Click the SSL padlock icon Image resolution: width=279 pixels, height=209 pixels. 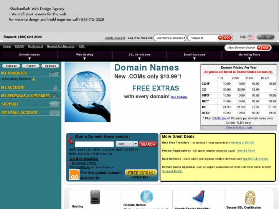(x=250, y=197)
